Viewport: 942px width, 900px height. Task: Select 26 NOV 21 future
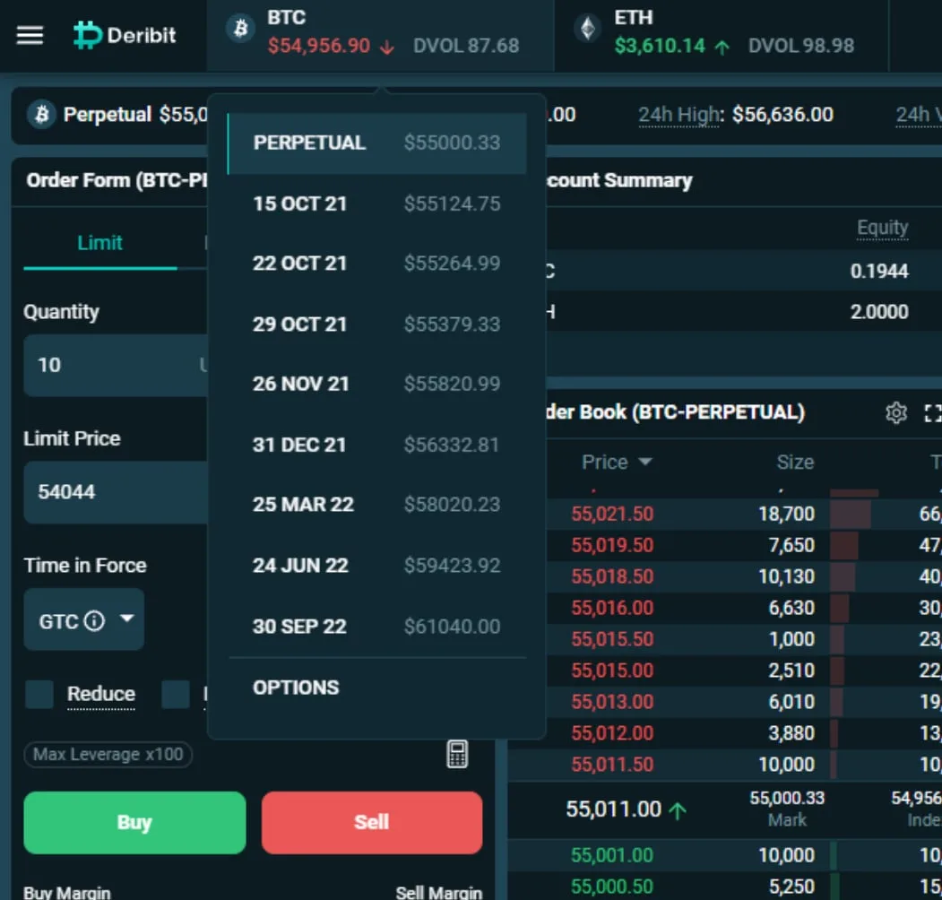pyautogui.click(x=377, y=384)
